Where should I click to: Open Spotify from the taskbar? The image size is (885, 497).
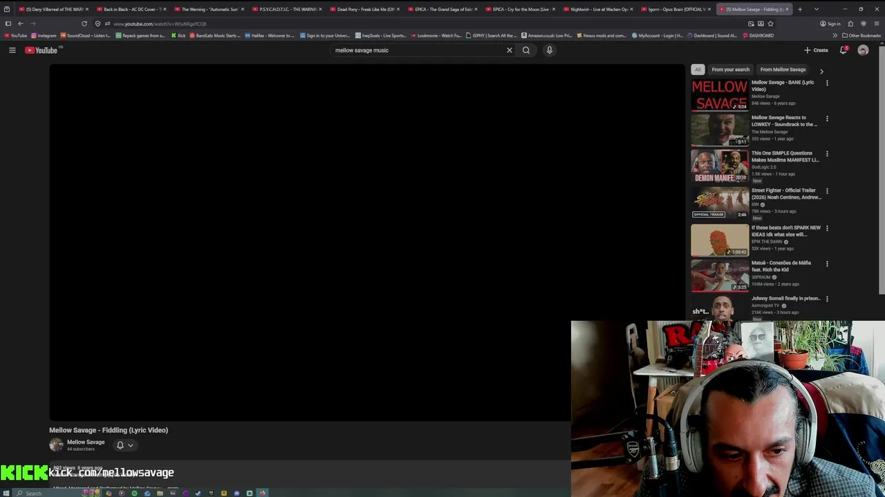point(134,493)
